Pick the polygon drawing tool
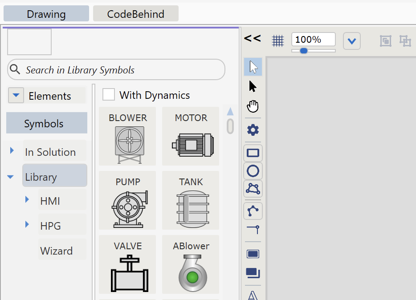416x300 pixels. point(253,189)
